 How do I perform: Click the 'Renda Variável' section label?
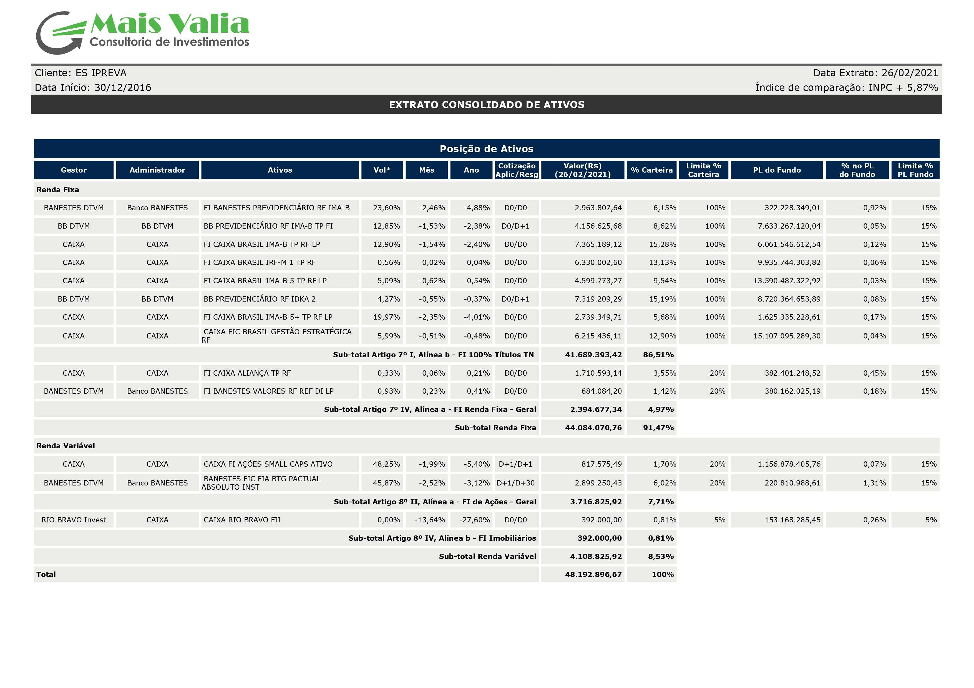point(66,446)
